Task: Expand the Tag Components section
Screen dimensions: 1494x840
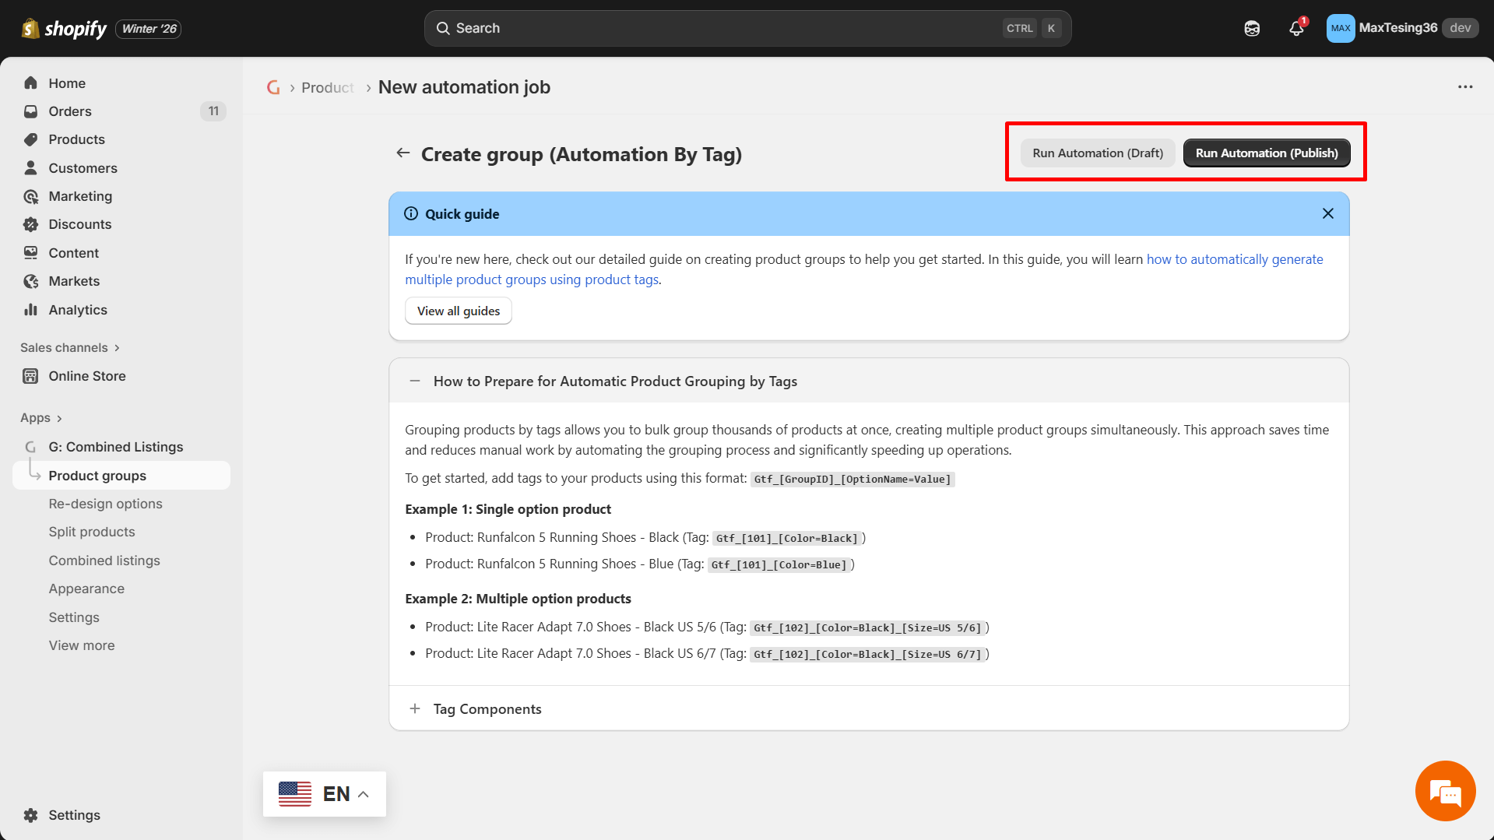Action: point(415,708)
